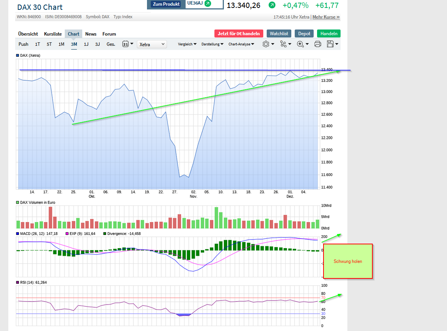Click the Depot button
Screen dimensions: 447x331
304,34
